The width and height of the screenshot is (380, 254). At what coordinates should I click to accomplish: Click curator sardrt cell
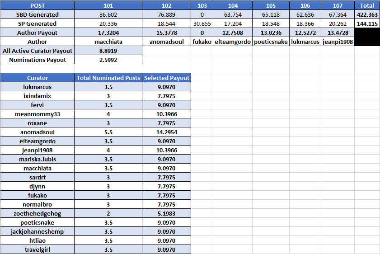[38, 177]
